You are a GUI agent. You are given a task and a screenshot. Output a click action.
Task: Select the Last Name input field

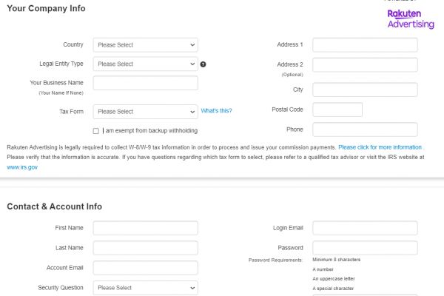pyautogui.click(x=145, y=248)
